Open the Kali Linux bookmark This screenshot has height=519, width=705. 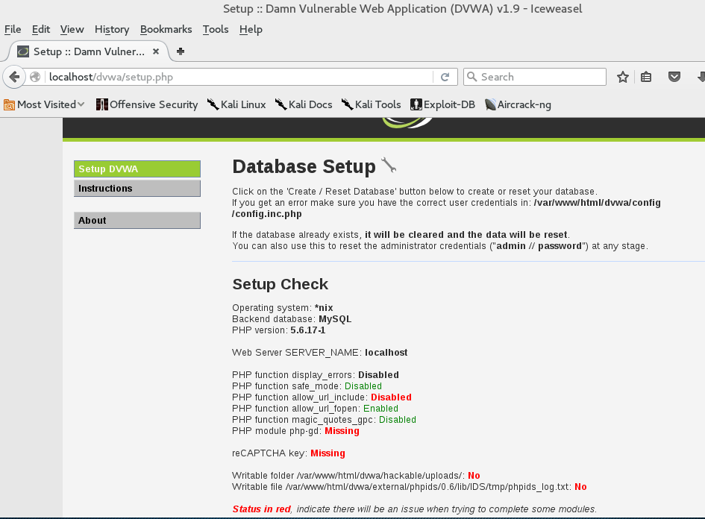tap(236, 104)
